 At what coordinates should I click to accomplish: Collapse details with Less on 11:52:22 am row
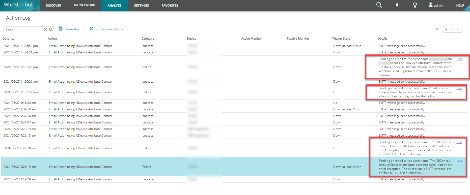459,88
